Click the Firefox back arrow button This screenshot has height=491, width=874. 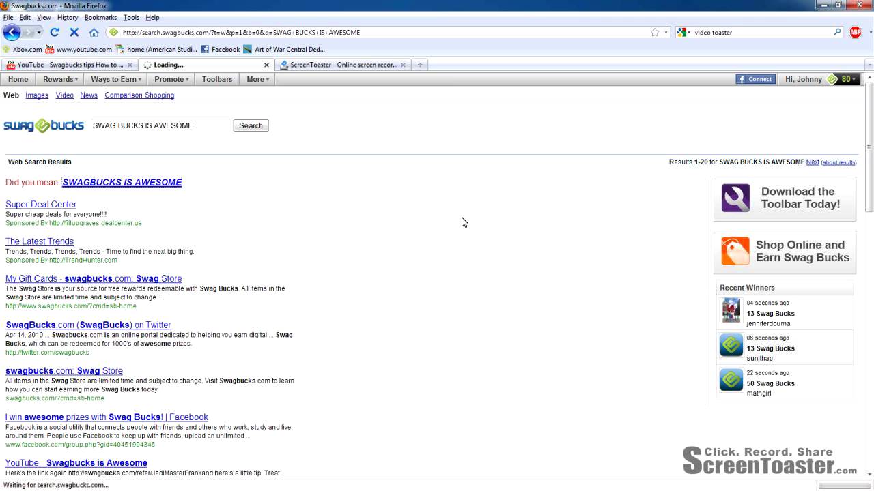click(x=12, y=32)
